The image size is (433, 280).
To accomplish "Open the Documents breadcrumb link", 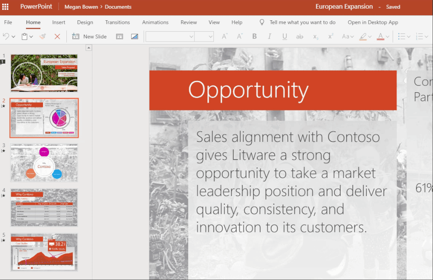I will click(118, 7).
